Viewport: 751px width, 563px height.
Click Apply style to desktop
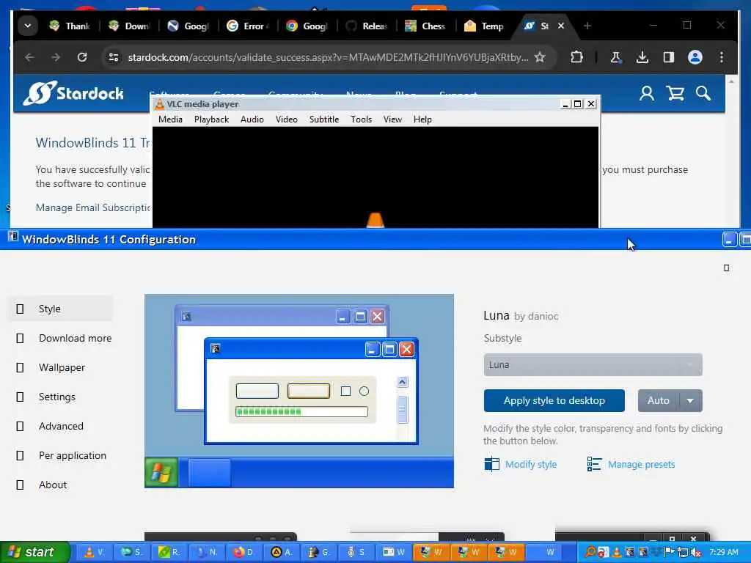coord(554,401)
